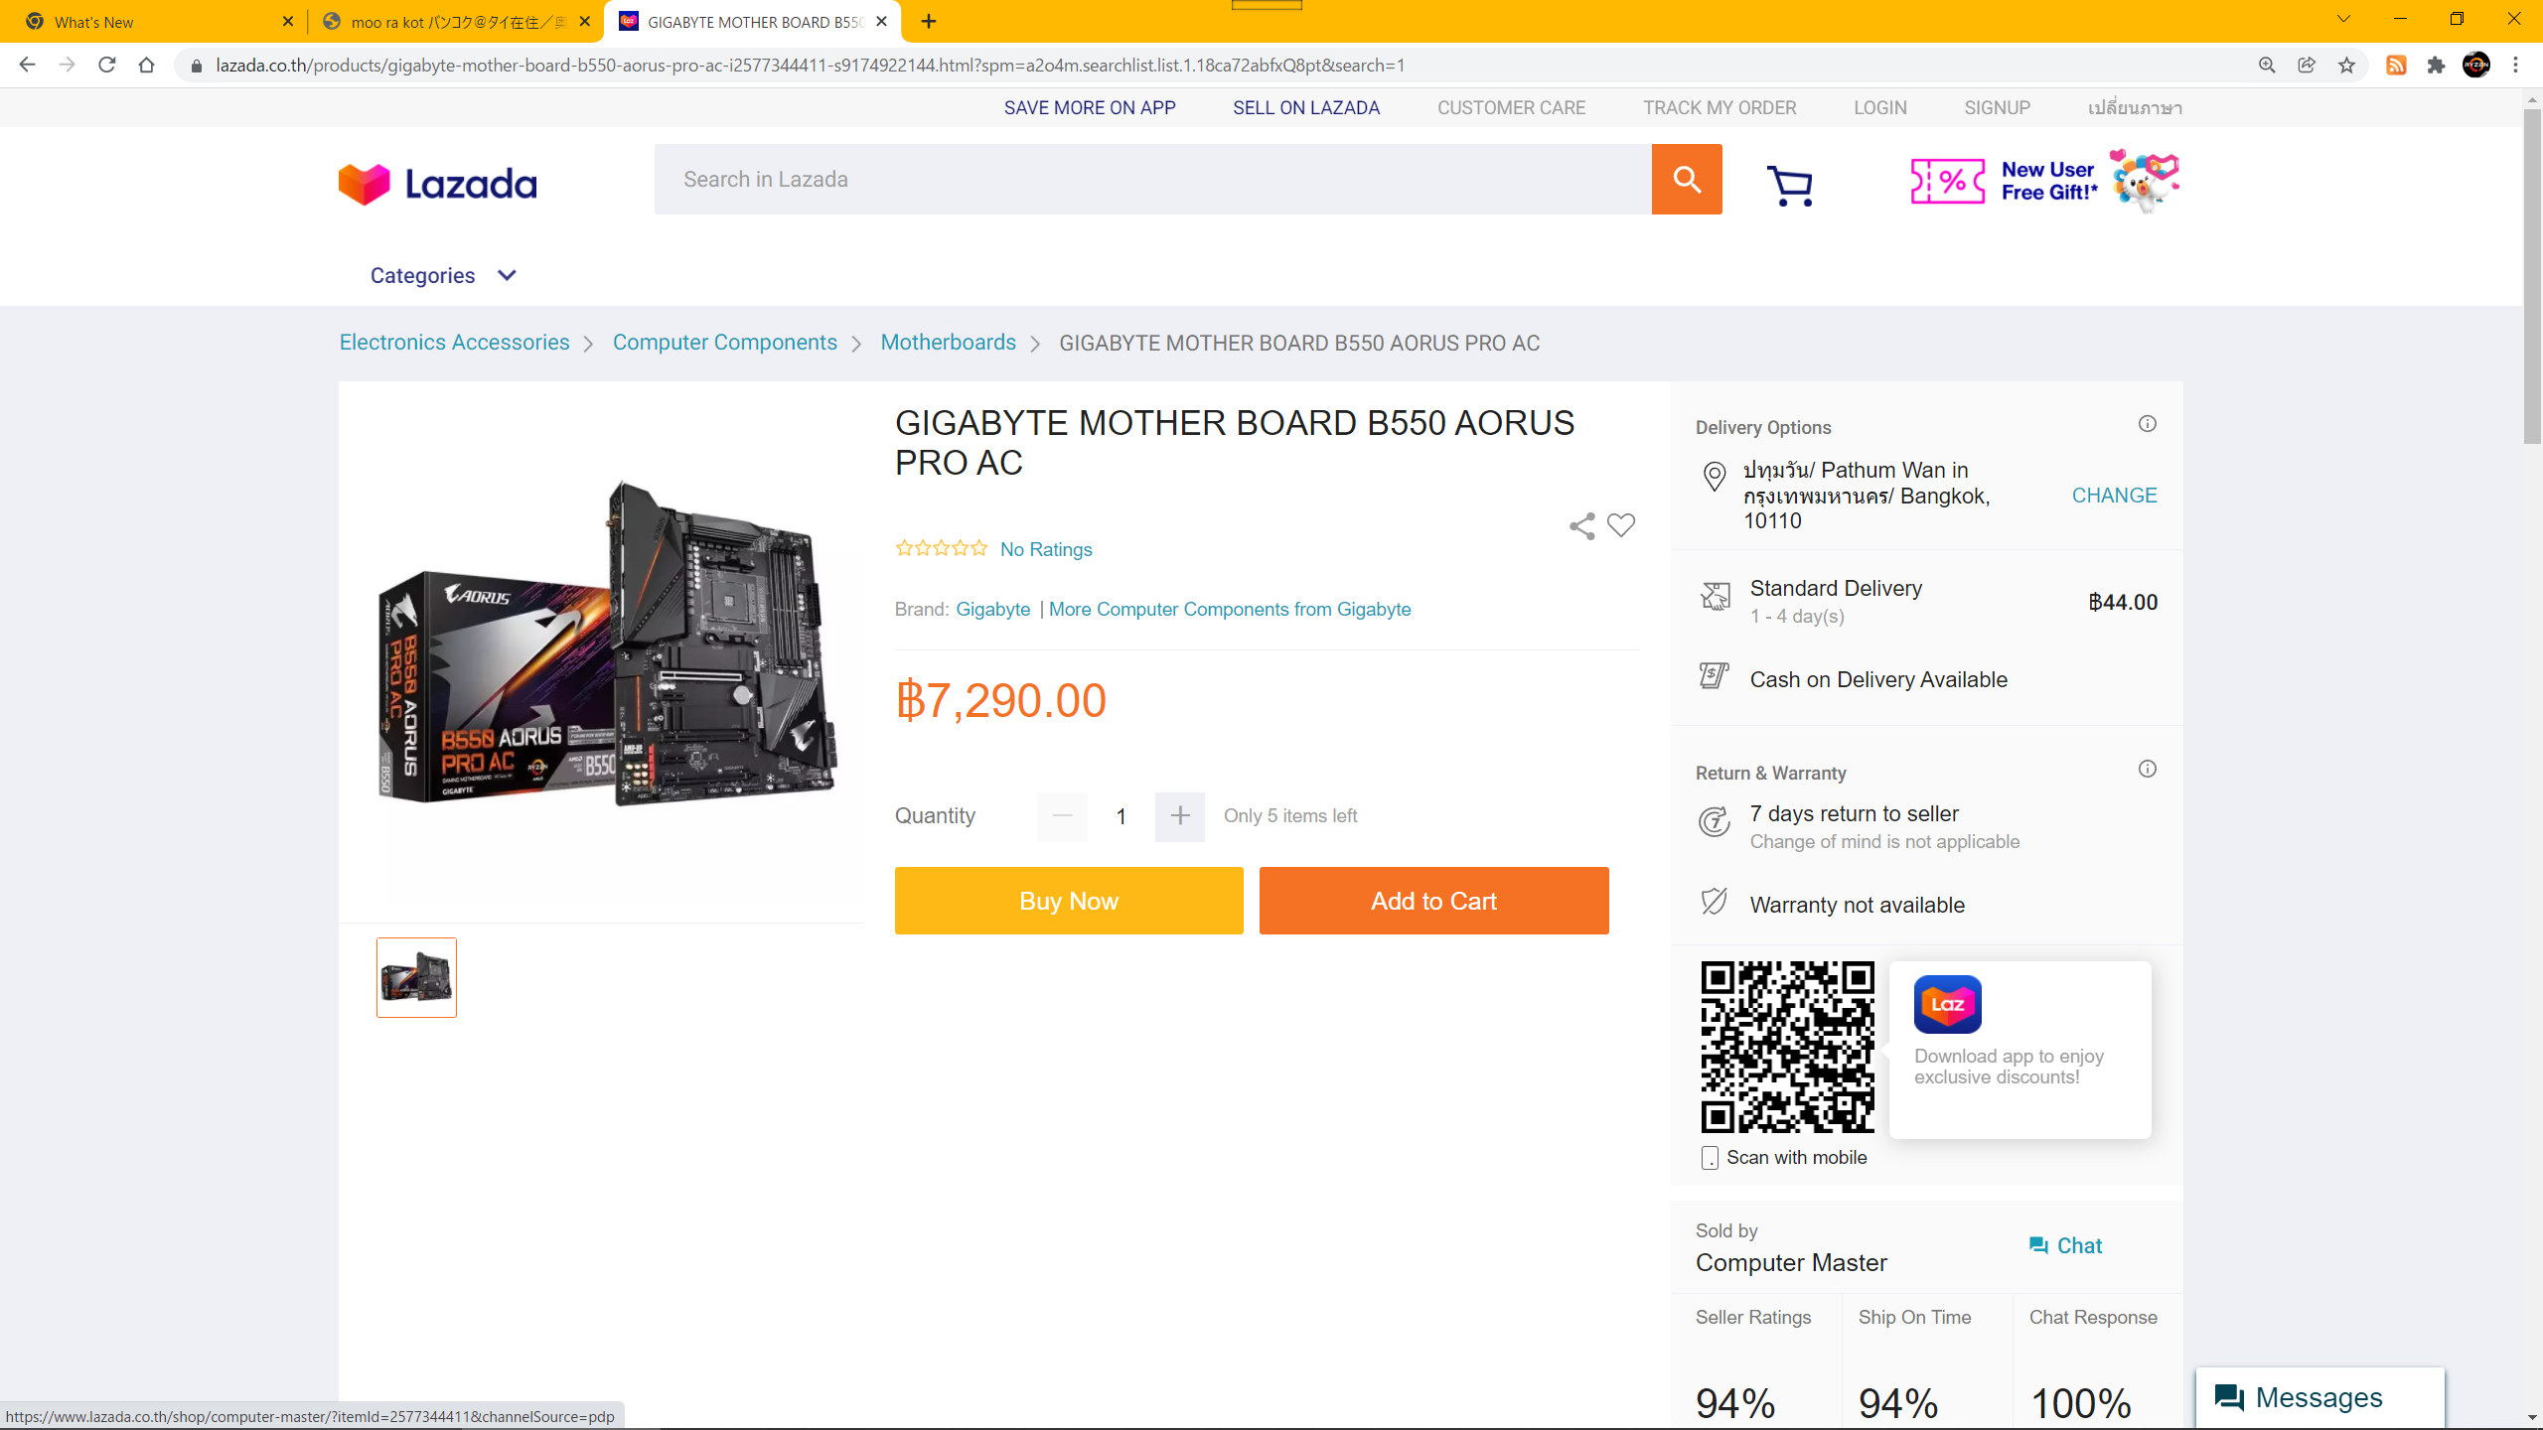Open Electronics Accessories breadcrumb
2543x1430 pixels.
coord(454,343)
